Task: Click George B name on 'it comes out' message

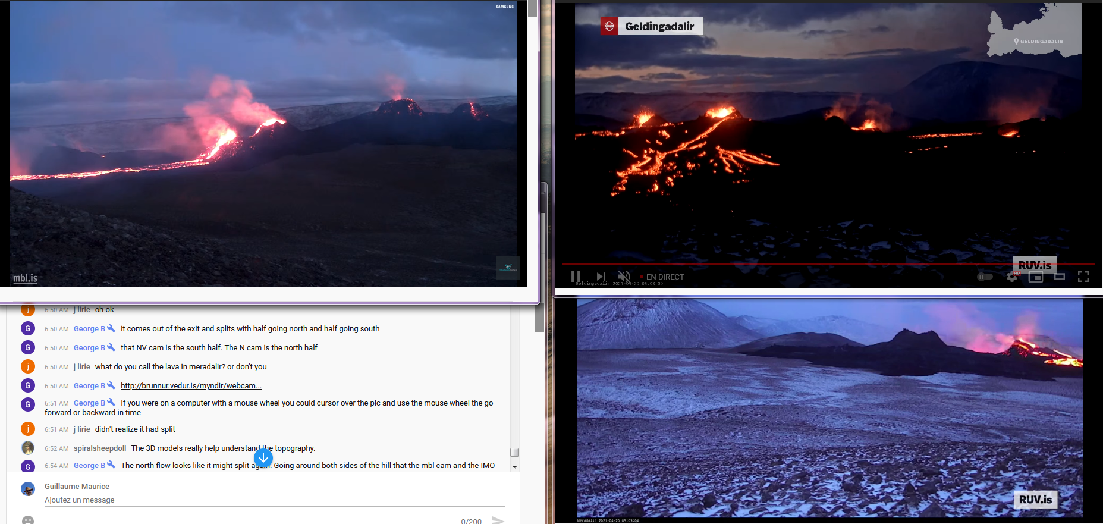Action: [89, 329]
